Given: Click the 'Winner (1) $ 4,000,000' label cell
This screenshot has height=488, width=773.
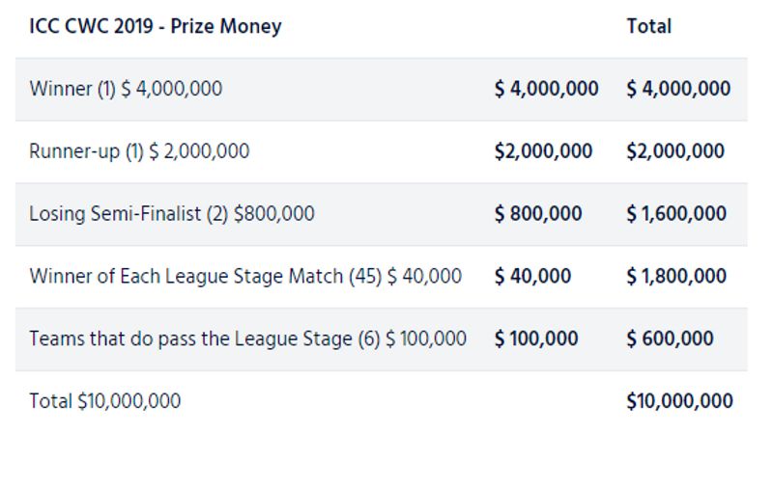Looking at the screenshot, I should [126, 89].
